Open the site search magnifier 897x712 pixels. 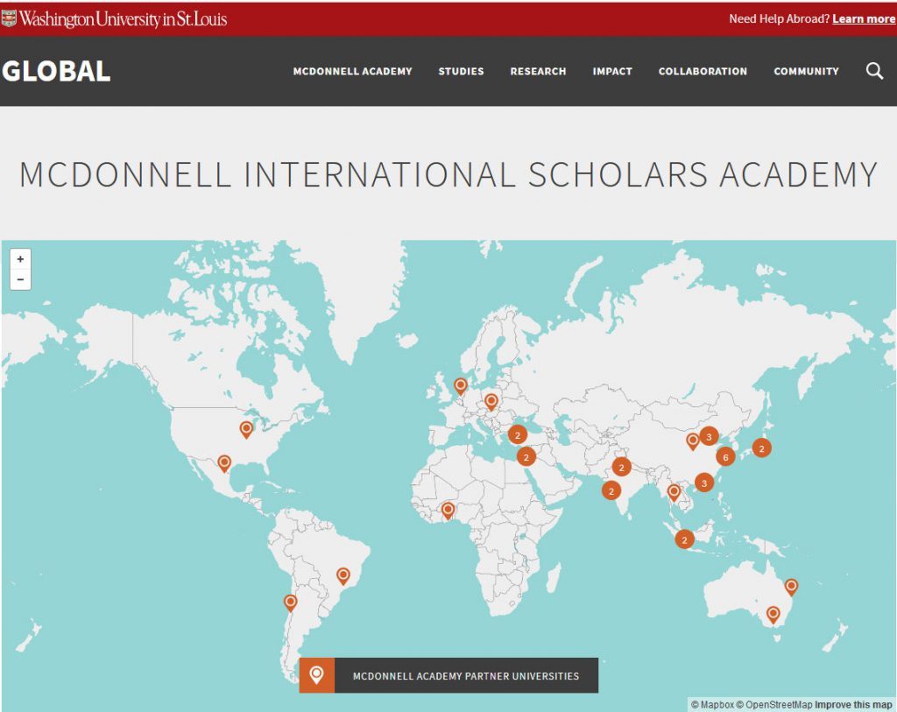(x=874, y=71)
